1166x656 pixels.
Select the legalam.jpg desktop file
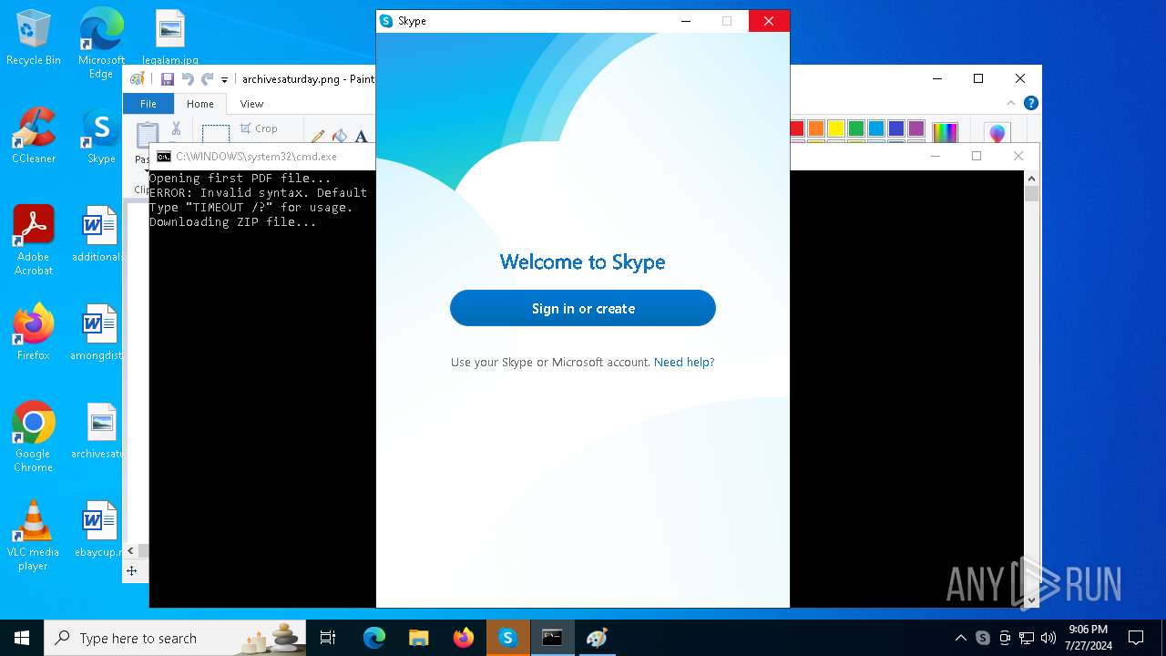[170, 38]
